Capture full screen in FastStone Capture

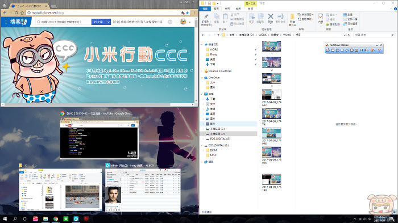pos(352,50)
